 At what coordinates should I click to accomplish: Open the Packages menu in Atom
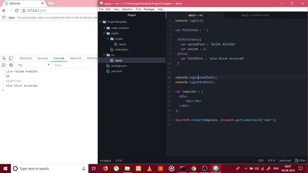pos(149,9)
